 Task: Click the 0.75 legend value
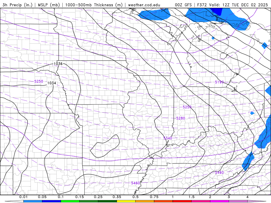click(x=154, y=197)
